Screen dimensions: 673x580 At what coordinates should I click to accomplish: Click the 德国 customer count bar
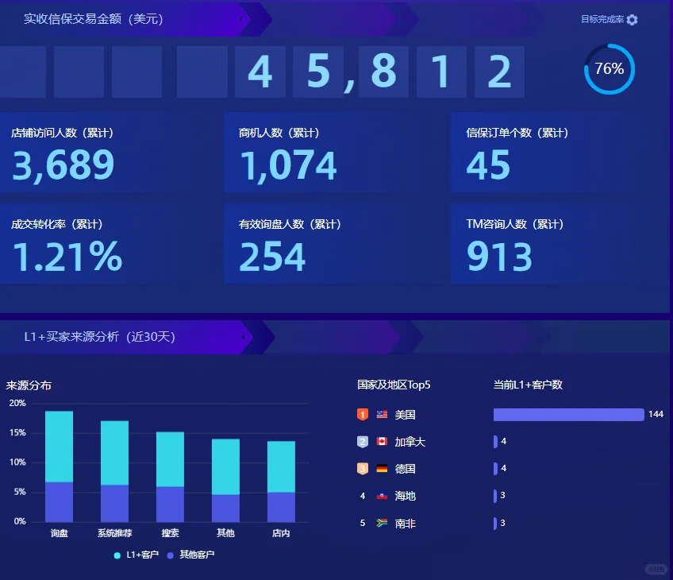496,469
